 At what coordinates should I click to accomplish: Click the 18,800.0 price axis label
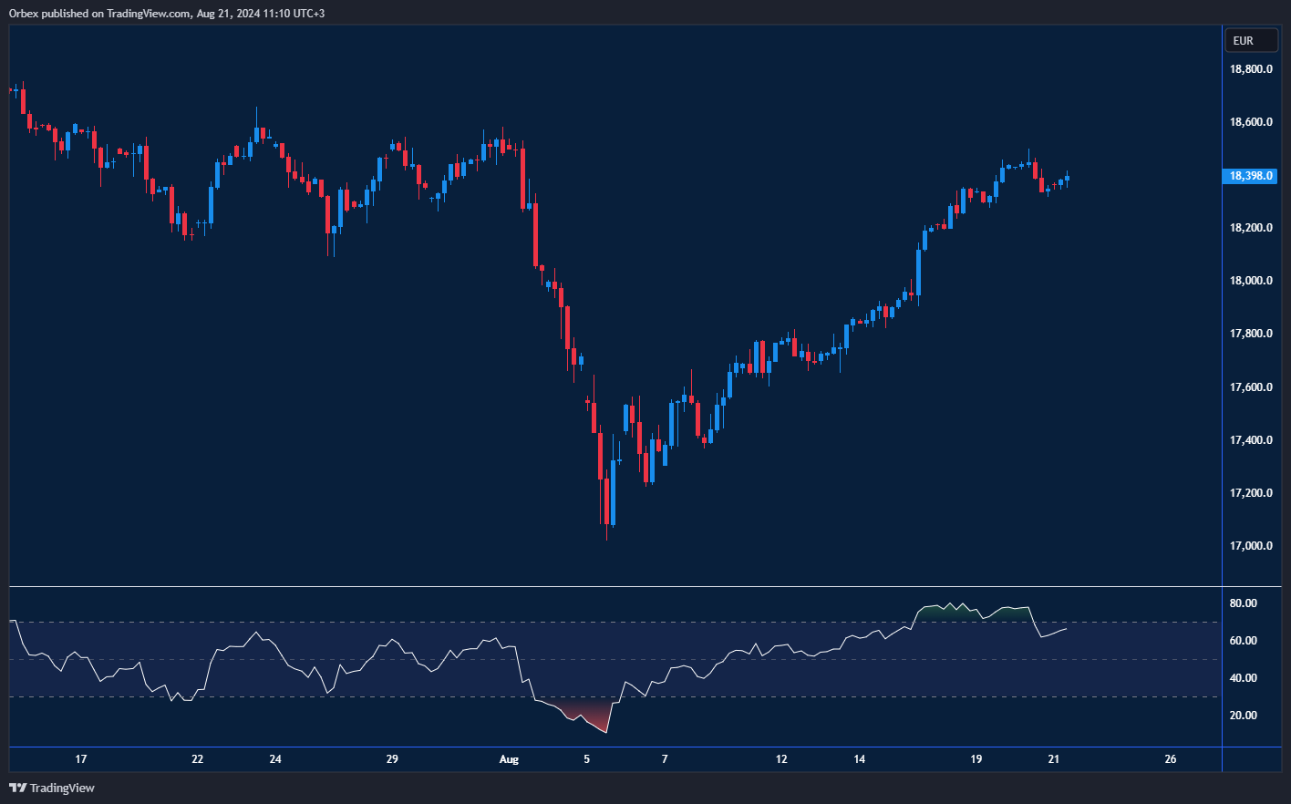(x=1250, y=69)
